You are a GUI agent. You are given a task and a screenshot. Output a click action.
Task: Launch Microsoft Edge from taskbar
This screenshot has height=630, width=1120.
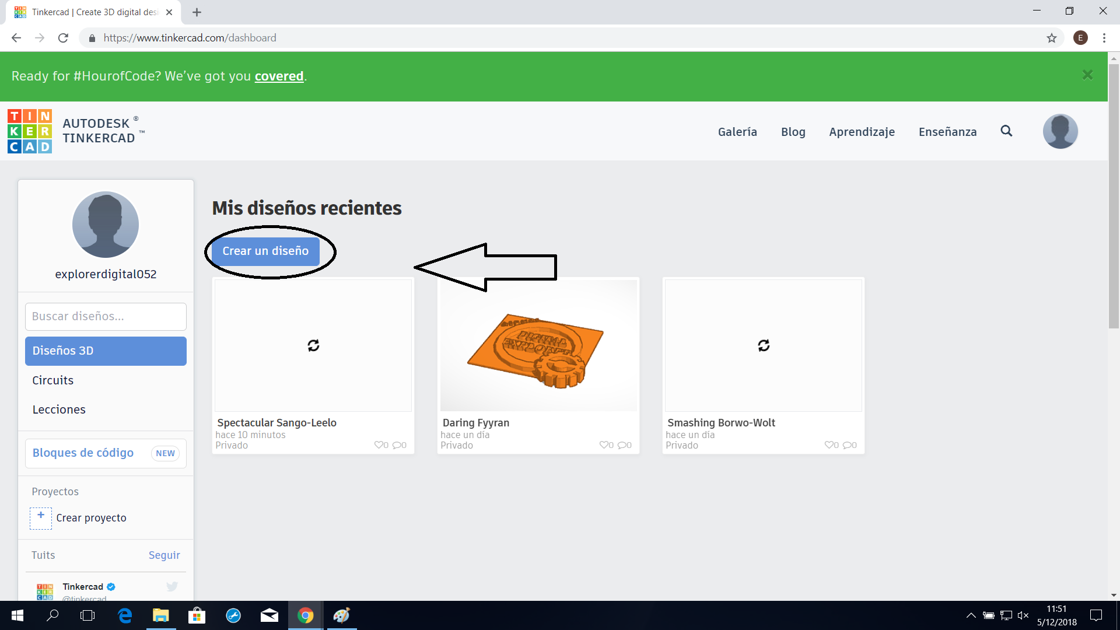click(x=125, y=615)
